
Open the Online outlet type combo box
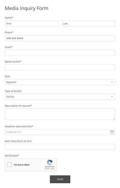click(60, 97)
